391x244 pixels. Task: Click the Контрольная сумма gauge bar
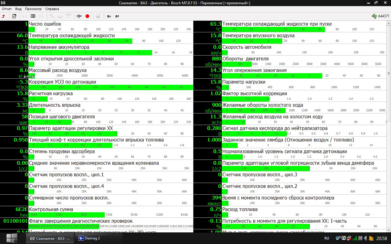(111, 215)
